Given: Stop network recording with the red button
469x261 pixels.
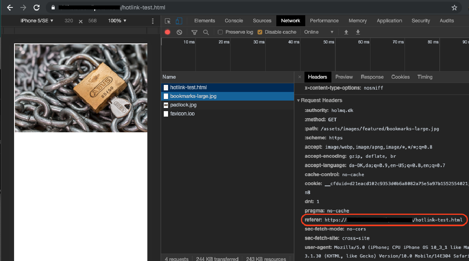Looking at the screenshot, I should (x=167, y=32).
